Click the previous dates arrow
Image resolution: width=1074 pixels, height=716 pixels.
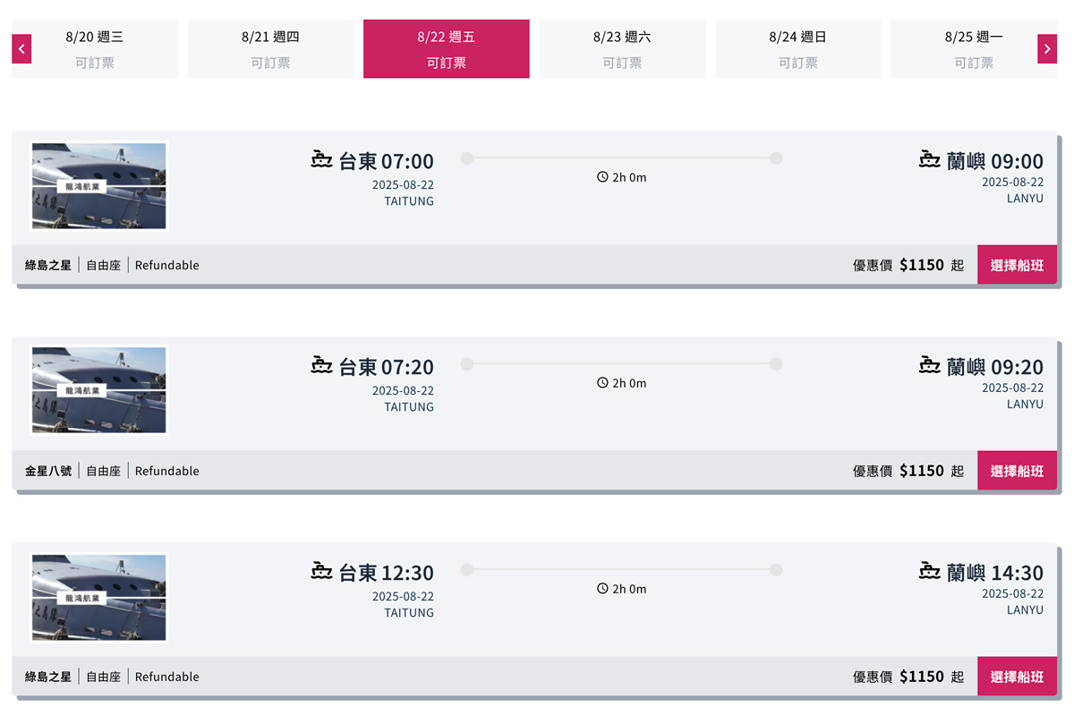[x=21, y=48]
